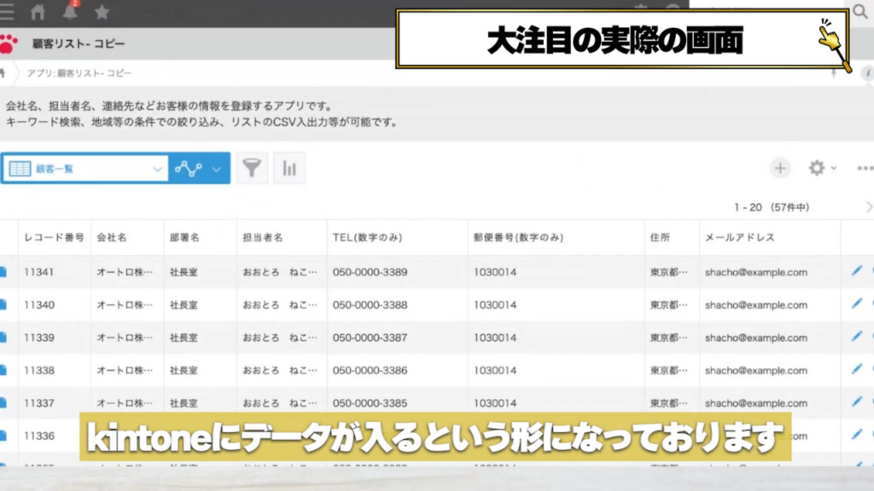Add a new record with plus icon
874x491 pixels.
click(780, 168)
